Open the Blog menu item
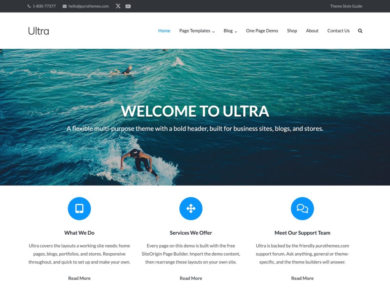Viewport: 390px width, 293px height. [228, 31]
